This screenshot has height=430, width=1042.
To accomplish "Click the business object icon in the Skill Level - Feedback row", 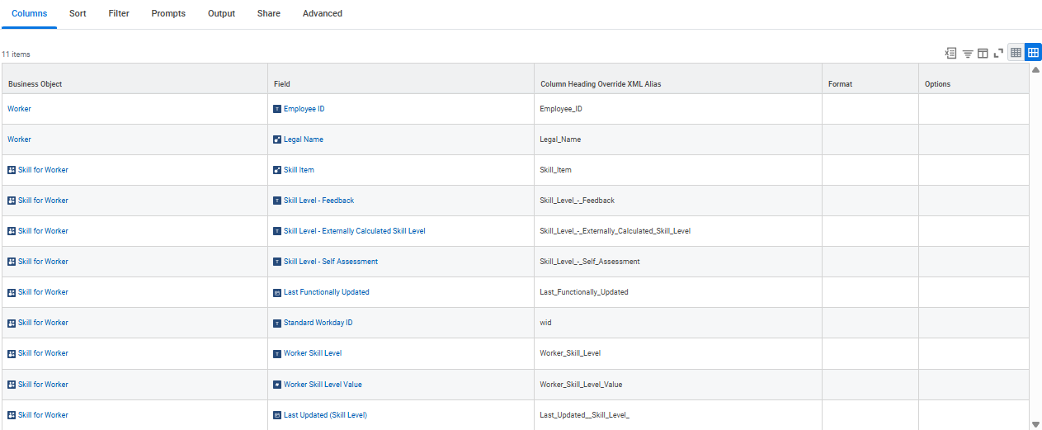I will point(12,201).
